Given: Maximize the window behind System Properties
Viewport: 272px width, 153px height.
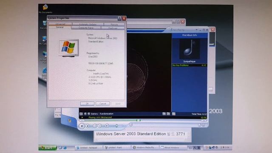Looking at the screenshot, I should [x=178, y=22].
